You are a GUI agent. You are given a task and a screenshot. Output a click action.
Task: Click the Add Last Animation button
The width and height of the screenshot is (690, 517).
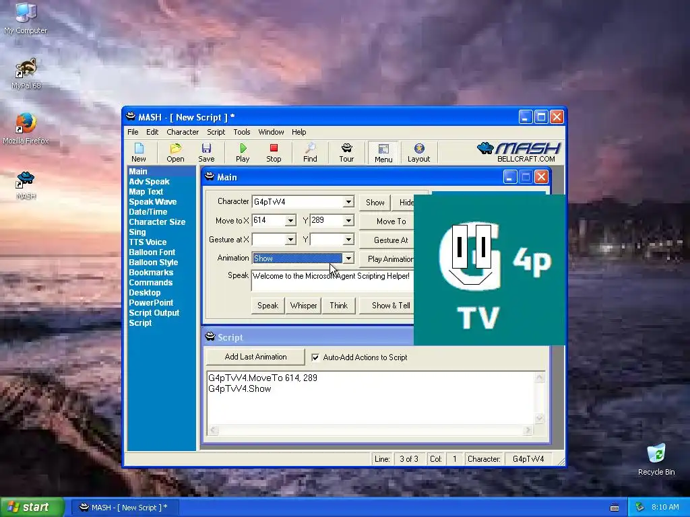pyautogui.click(x=255, y=357)
